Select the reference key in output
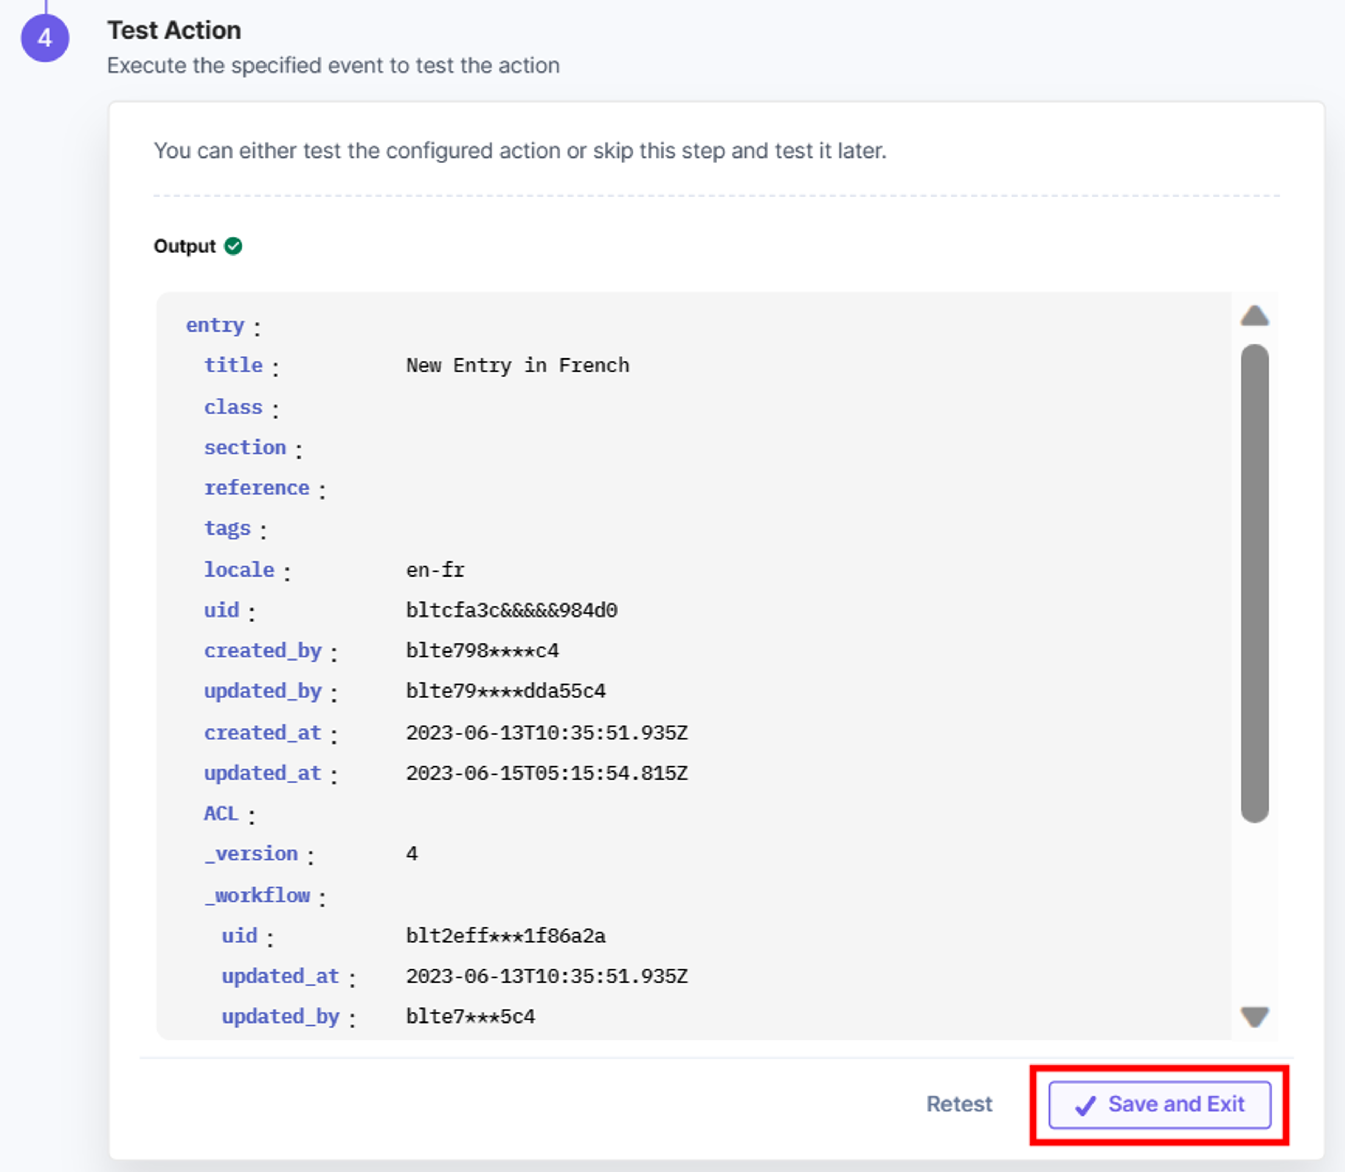 tap(256, 487)
